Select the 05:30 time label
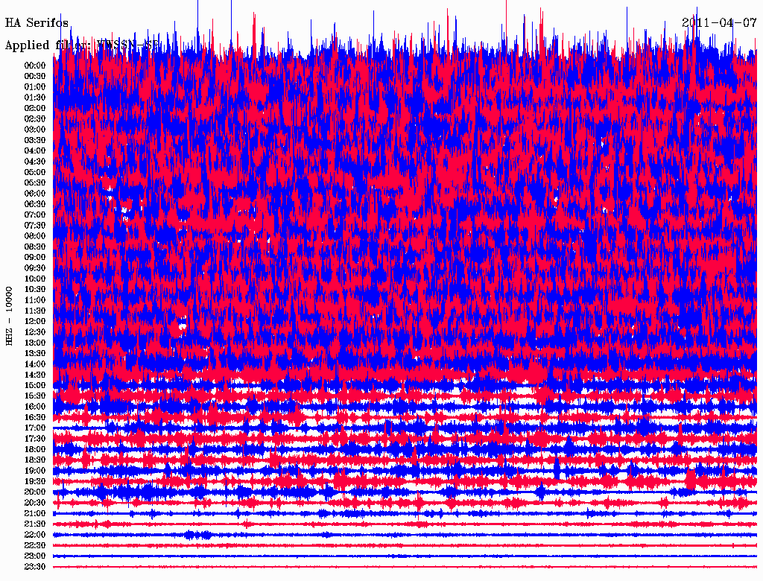 click(35, 183)
